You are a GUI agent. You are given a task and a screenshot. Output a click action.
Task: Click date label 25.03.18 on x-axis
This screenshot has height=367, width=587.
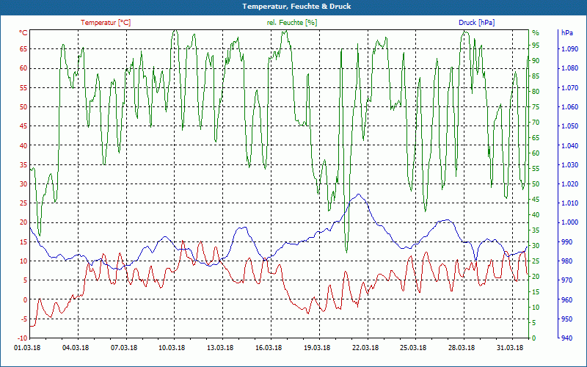pos(413,347)
